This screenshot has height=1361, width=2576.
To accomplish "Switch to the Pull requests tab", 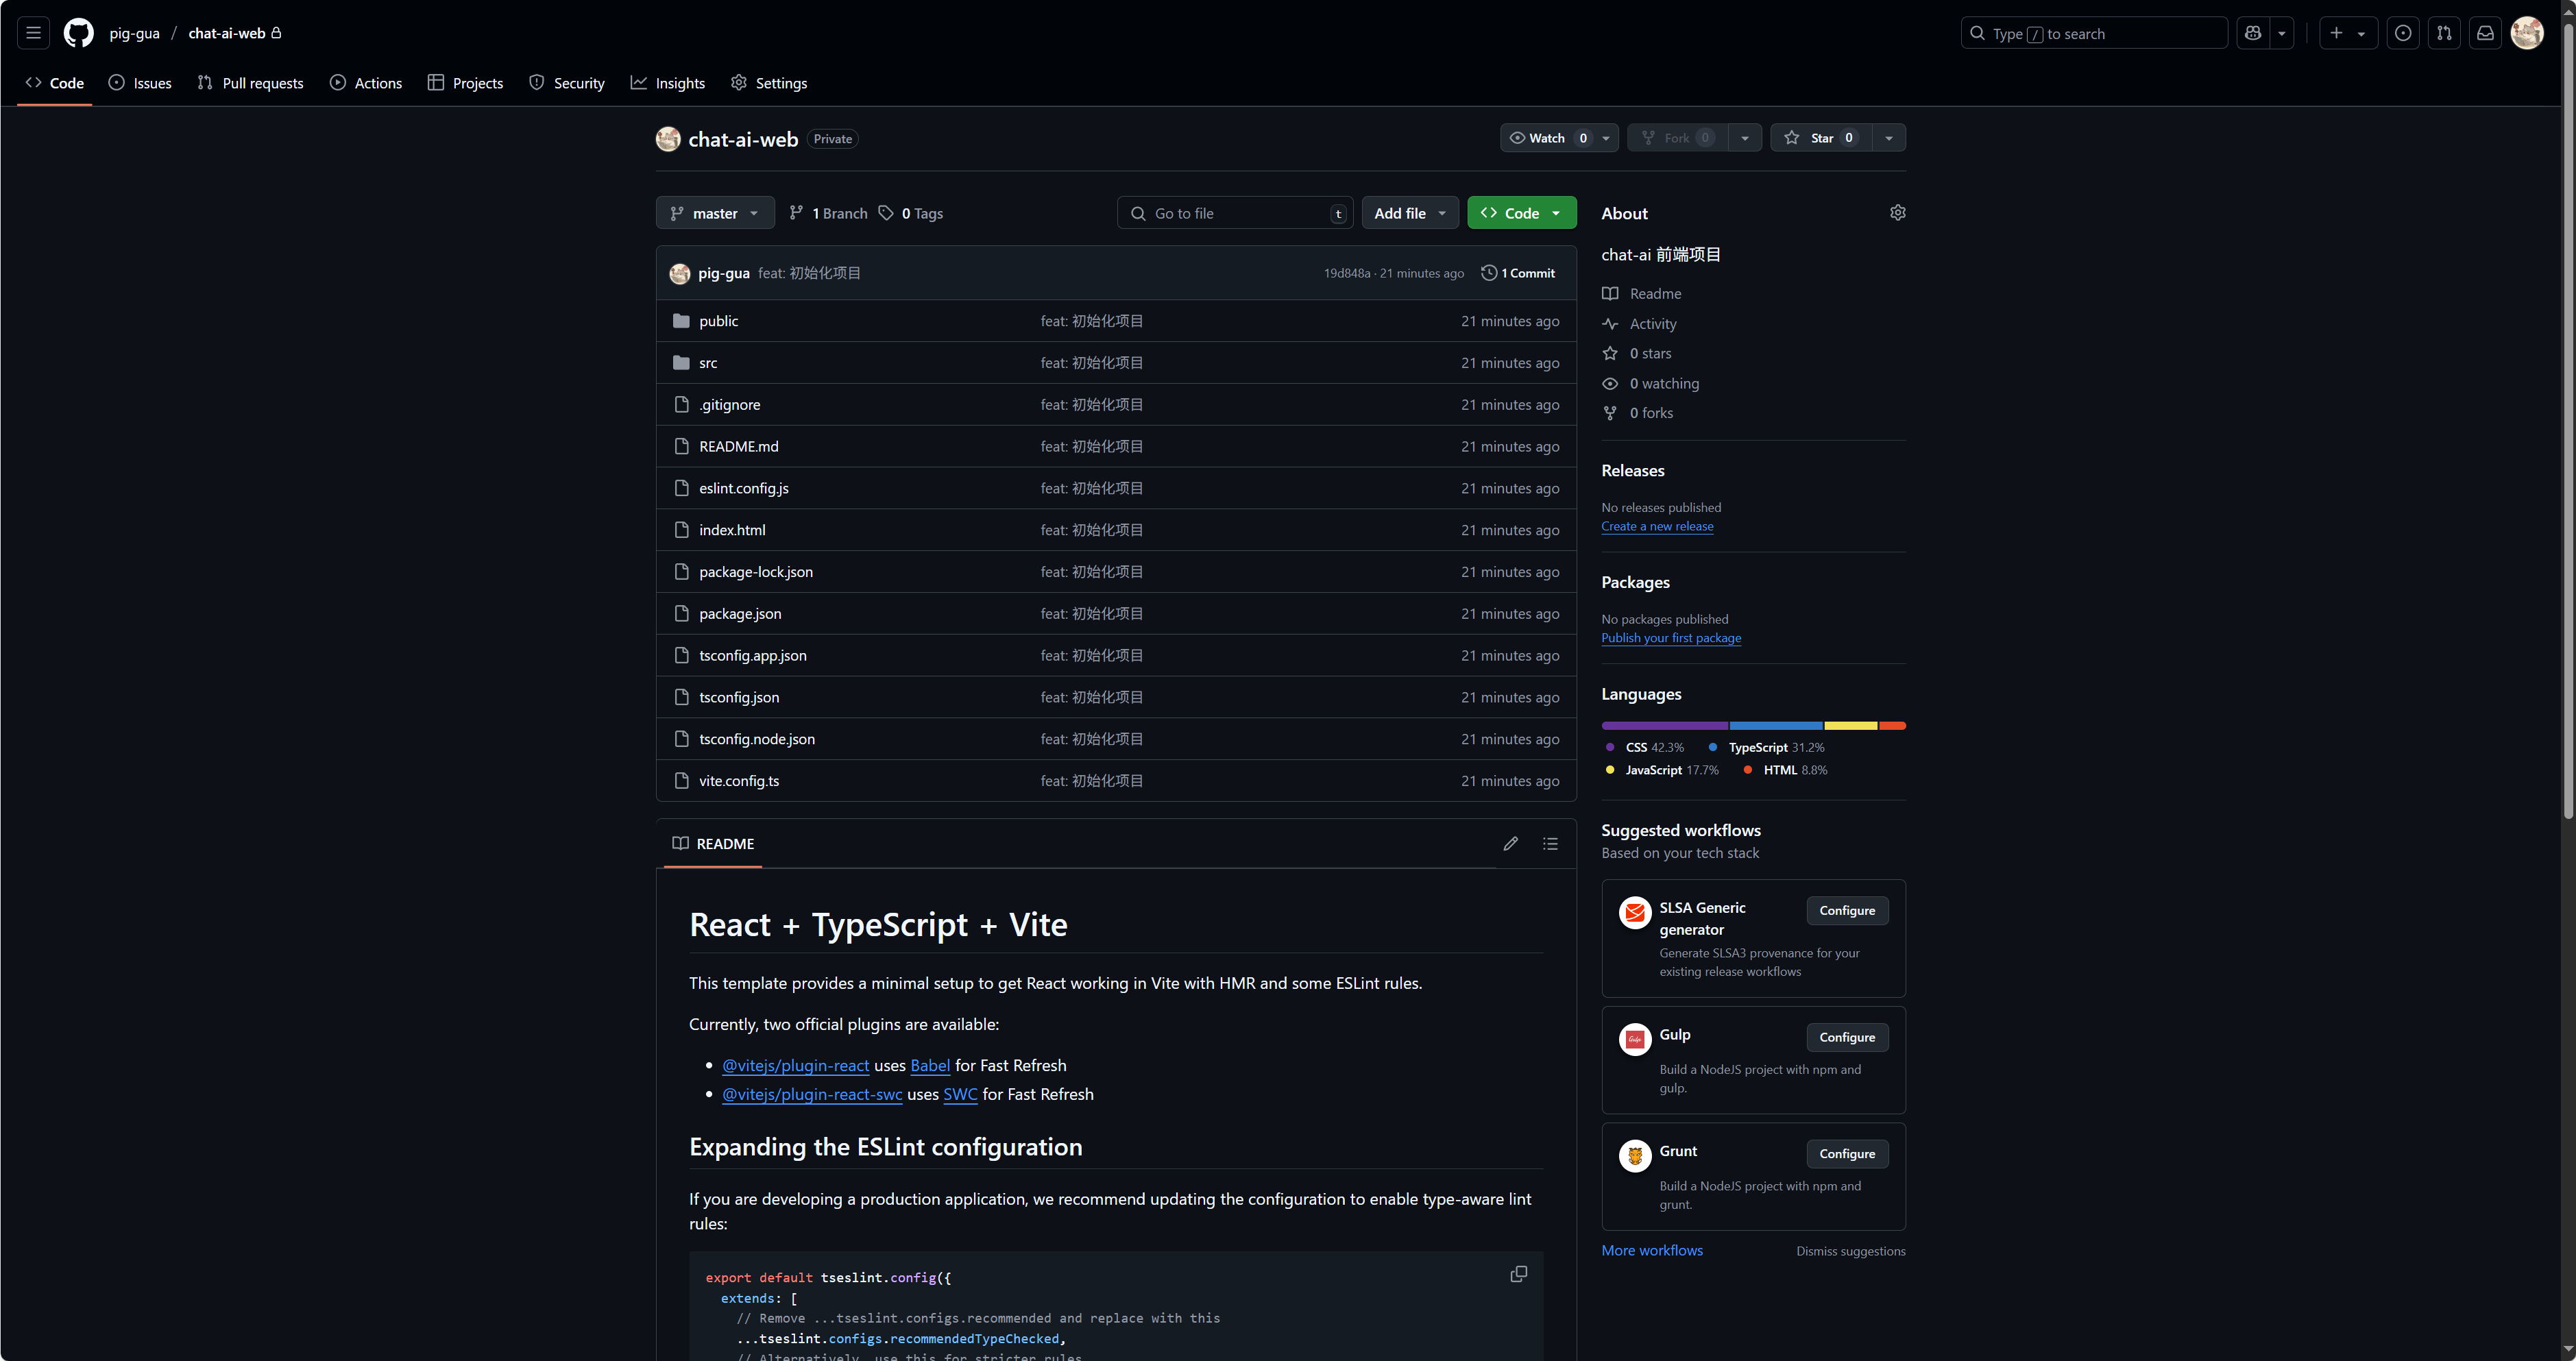I will tap(250, 83).
